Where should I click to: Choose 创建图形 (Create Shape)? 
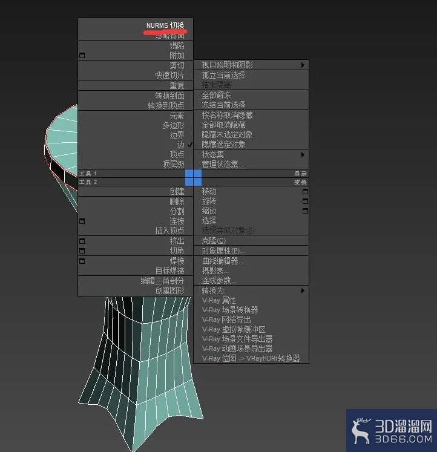click(170, 290)
